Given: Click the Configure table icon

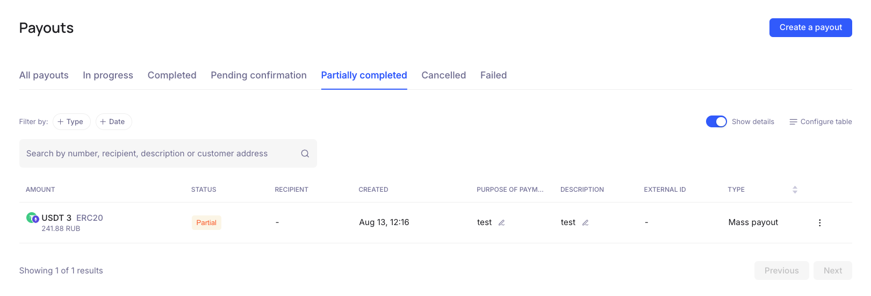Looking at the screenshot, I should pyautogui.click(x=793, y=122).
